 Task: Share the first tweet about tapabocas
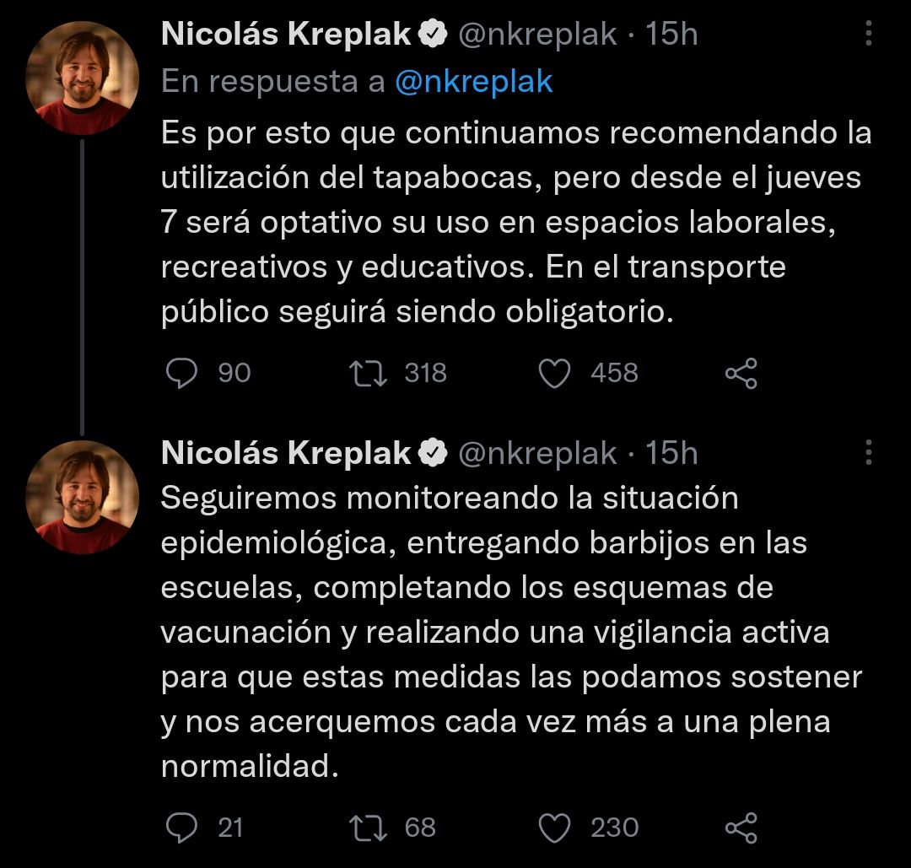click(741, 373)
